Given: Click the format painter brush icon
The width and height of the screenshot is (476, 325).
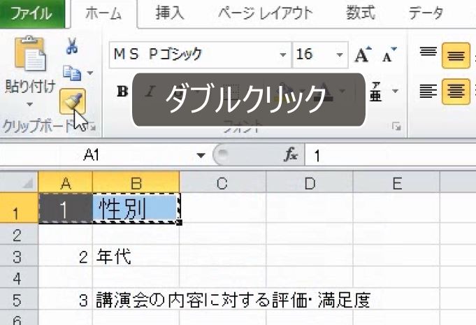Looking at the screenshot, I should tap(73, 101).
